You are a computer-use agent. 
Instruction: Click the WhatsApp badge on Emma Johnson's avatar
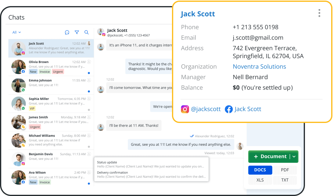coord(23,90)
